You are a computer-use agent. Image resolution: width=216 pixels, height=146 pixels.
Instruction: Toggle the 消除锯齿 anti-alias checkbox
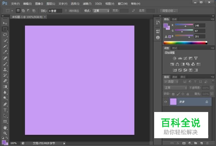[66, 11]
